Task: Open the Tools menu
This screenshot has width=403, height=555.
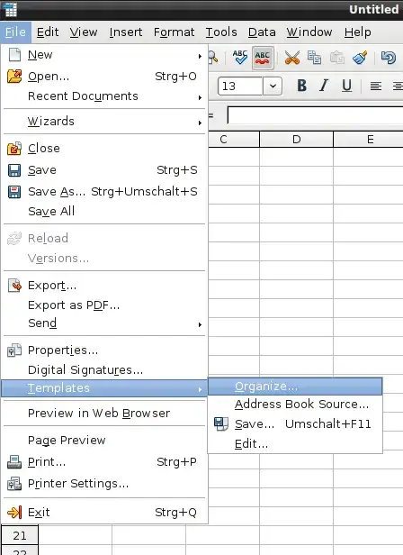Action: click(221, 32)
